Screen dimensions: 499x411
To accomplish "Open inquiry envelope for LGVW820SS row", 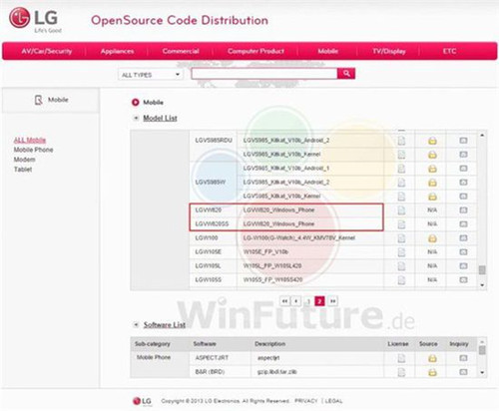I will click(x=463, y=224).
